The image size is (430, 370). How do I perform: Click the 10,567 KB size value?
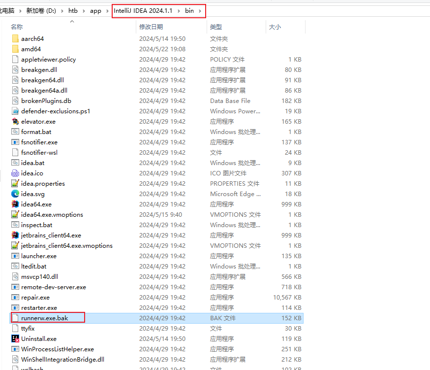pos(287,298)
